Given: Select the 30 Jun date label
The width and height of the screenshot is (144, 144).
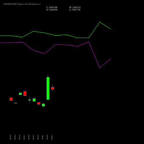Looking at the screenshot, I should tap(20, 137).
